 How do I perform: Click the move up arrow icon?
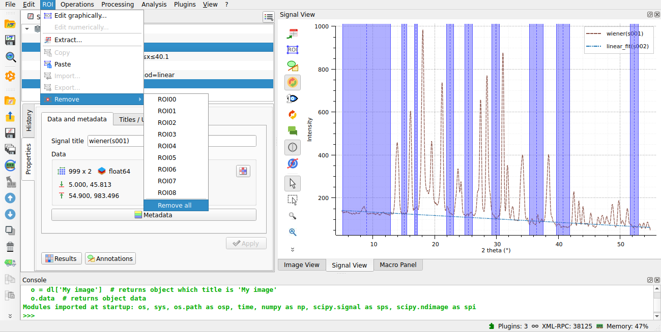click(x=10, y=198)
